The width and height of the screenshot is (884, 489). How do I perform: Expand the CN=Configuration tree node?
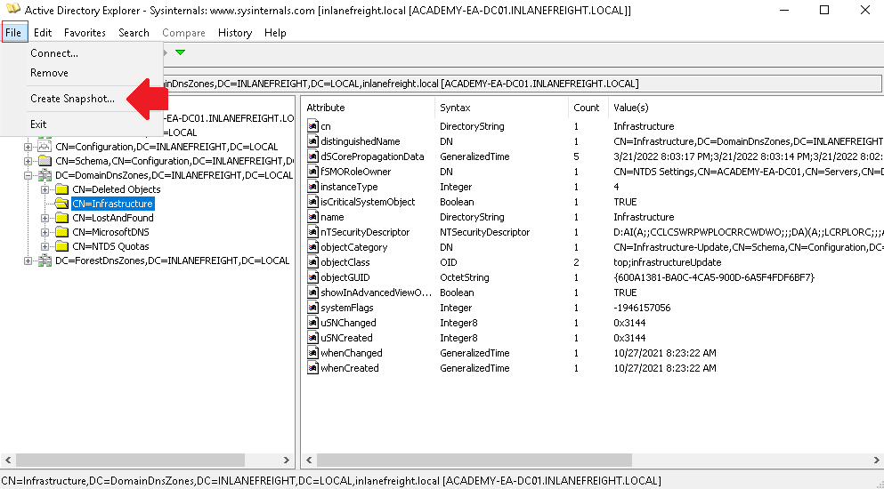[28, 147]
